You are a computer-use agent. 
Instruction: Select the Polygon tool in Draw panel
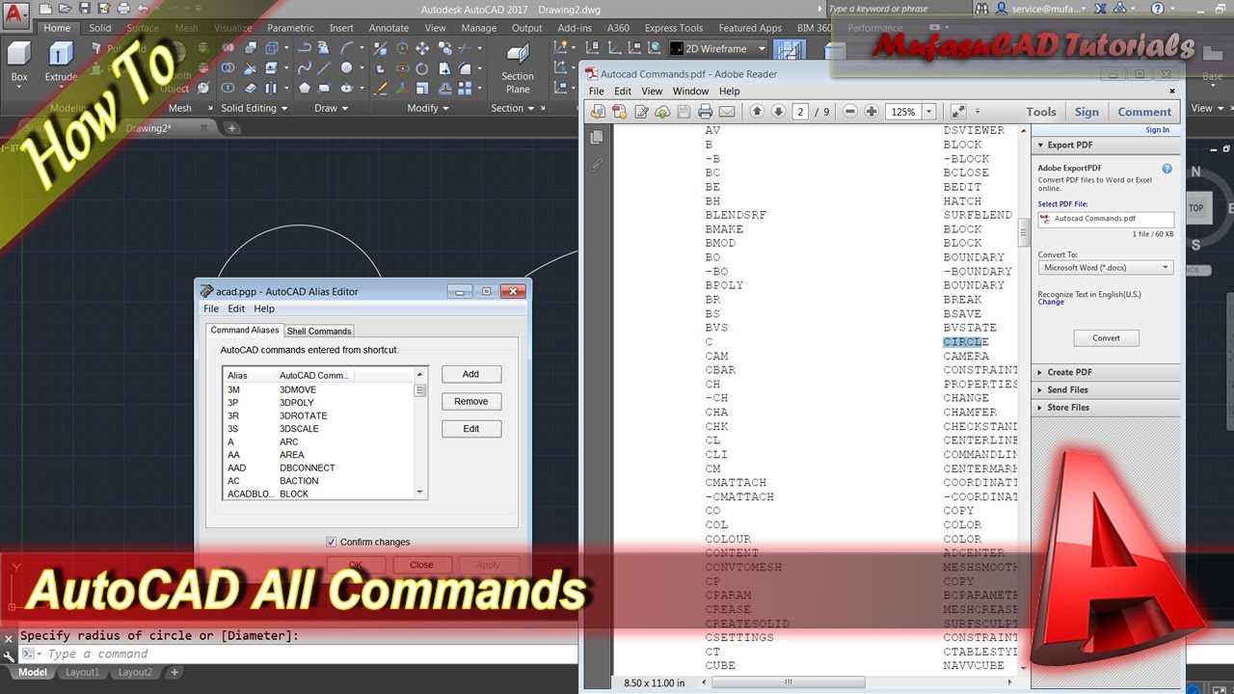pos(305,88)
